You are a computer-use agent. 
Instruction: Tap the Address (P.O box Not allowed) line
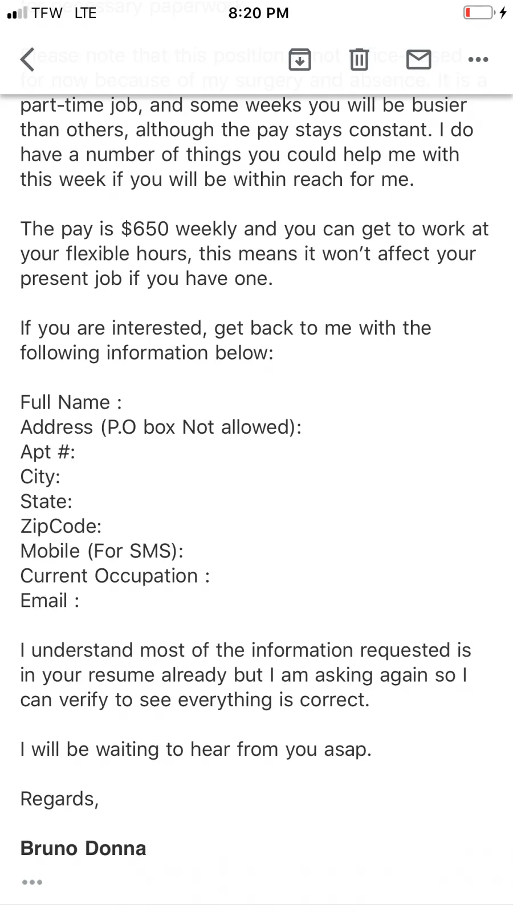point(161,427)
